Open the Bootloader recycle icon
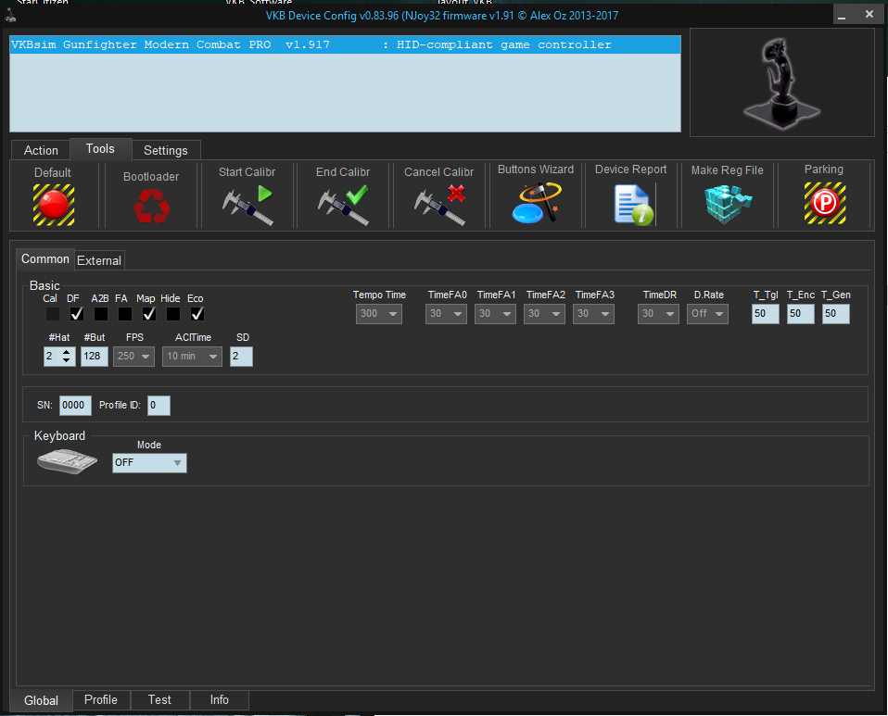The image size is (888, 716). click(151, 206)
